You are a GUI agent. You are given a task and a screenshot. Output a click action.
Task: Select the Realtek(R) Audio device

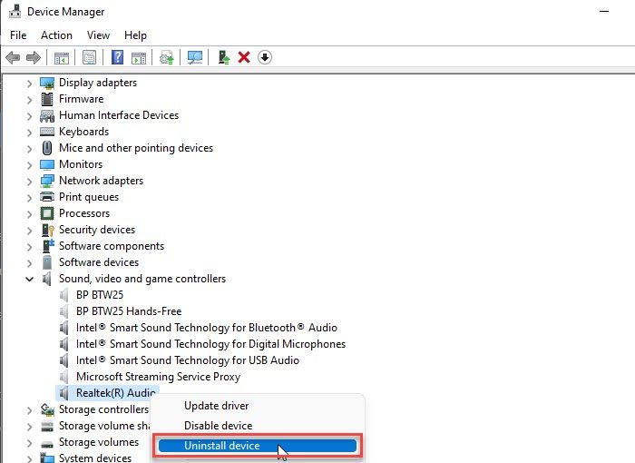coord(116,393)
